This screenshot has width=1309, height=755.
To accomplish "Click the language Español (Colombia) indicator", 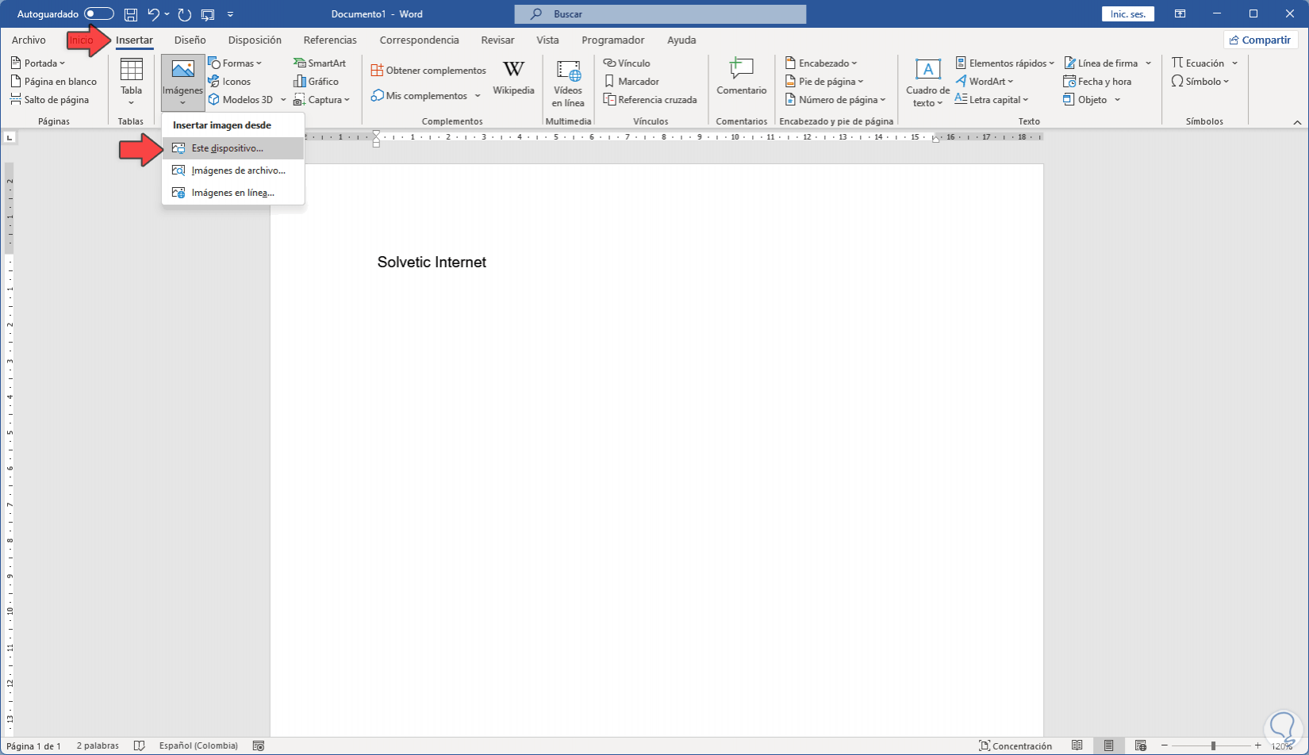I will point(198,745).
